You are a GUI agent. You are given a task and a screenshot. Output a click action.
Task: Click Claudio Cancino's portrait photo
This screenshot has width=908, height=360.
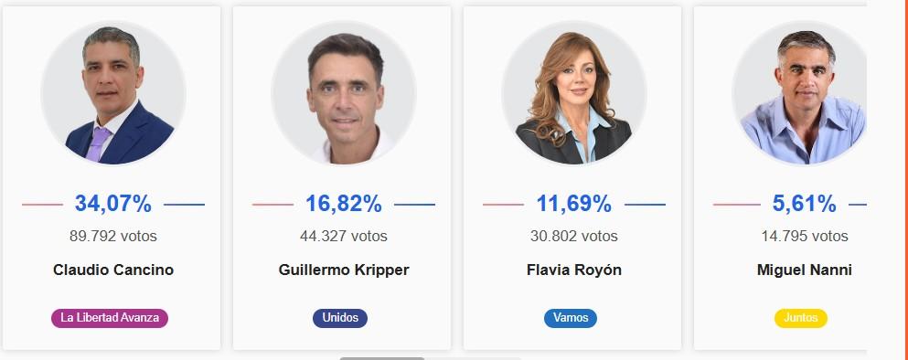point(113,93)
